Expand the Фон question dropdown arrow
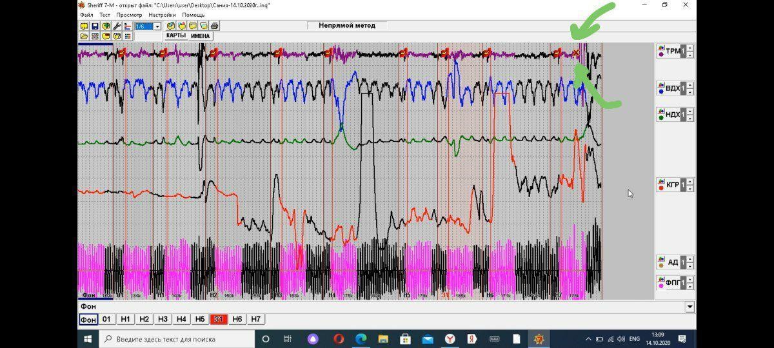This screenshot has height=348, width=774. click(x=690, y=307)
